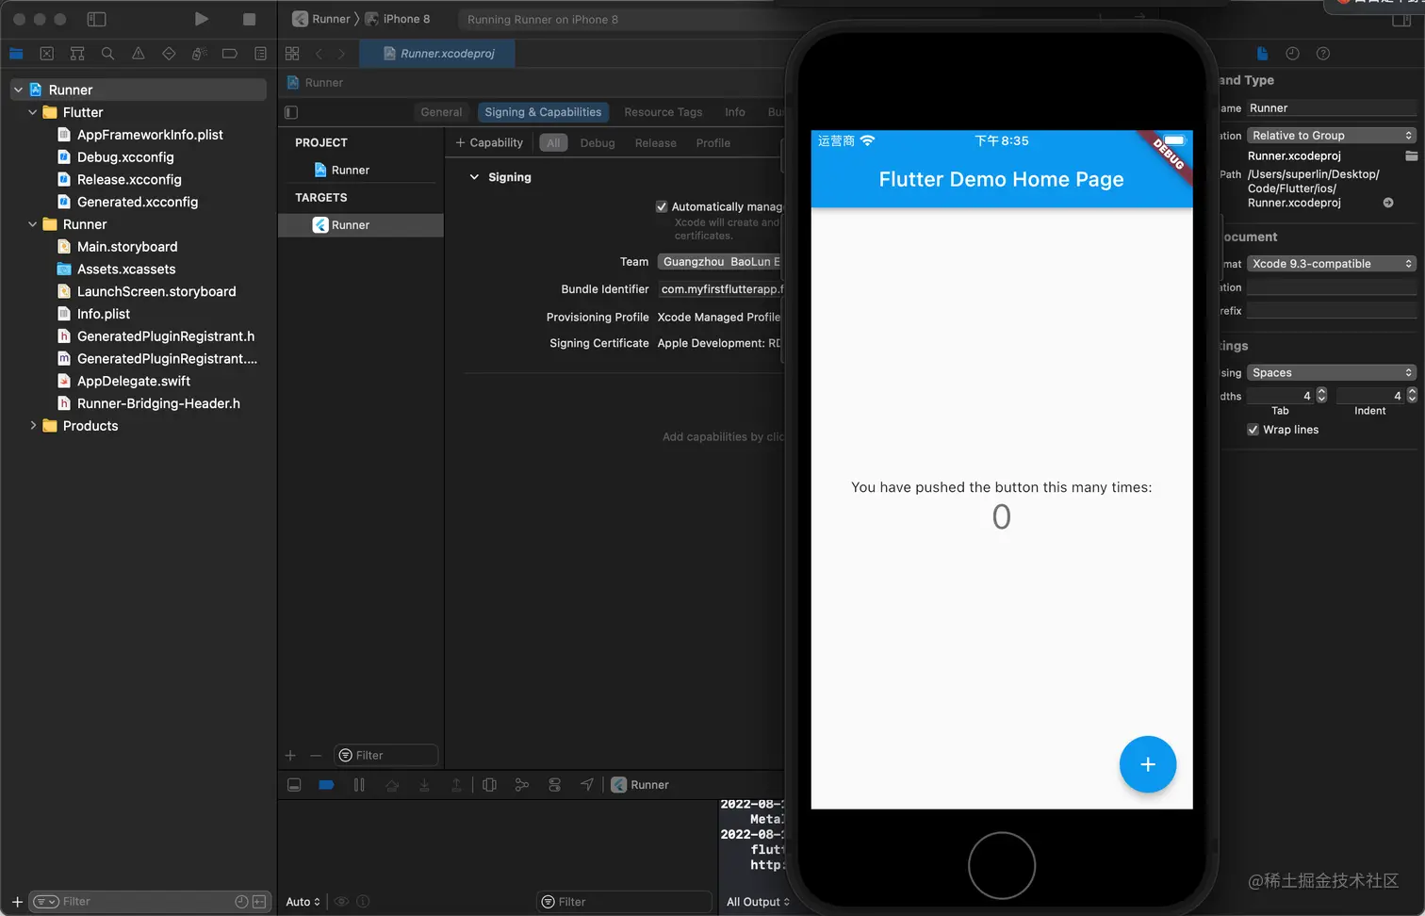This screenshot has width=1425, height=916.
Task: Toggle the navigator sidebar icon in the title bar
Action: coord(96,19)
